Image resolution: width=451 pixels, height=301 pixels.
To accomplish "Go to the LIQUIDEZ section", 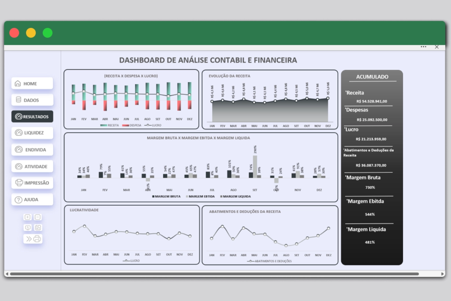I will click(32, 133).
